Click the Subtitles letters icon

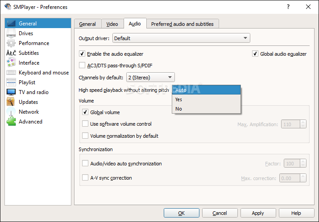[11, 53]
